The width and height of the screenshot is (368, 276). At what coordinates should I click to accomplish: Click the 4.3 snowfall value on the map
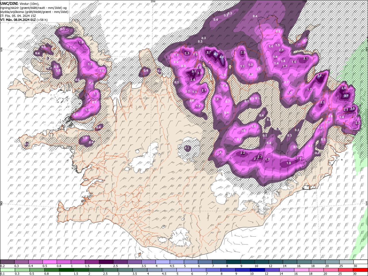(x=216, y=54)
